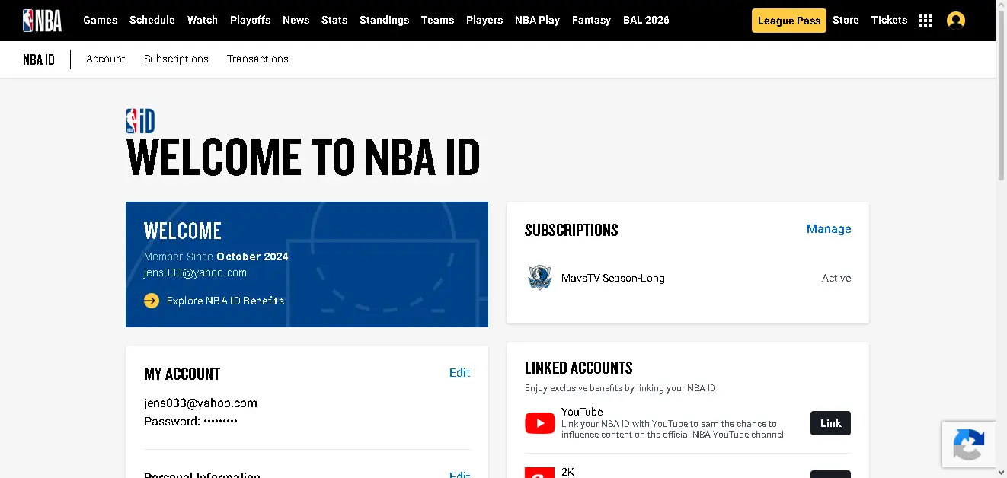The height and width of the screenshot is (478, 1007).
Task: Click the Link button for YouTube
Action: click(830, 423)
